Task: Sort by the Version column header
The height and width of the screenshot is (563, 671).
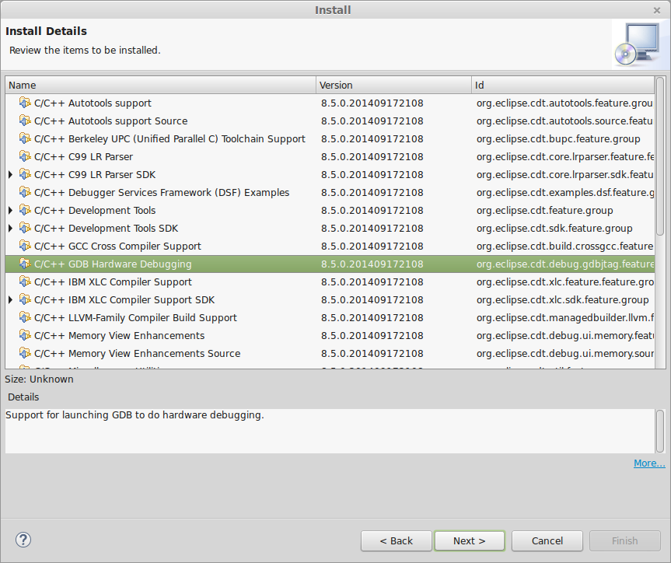Action: pos(393,86)
